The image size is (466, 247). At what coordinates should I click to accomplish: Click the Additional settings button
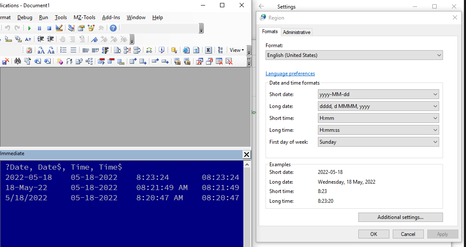coord(400,217)
